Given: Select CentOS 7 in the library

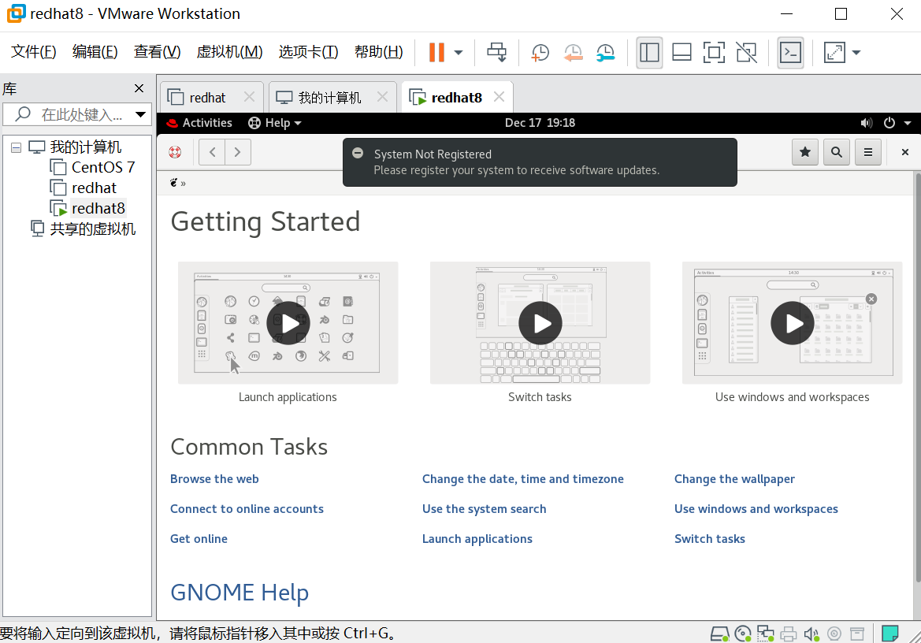Looking at the screenshot, I should point(102,167).
